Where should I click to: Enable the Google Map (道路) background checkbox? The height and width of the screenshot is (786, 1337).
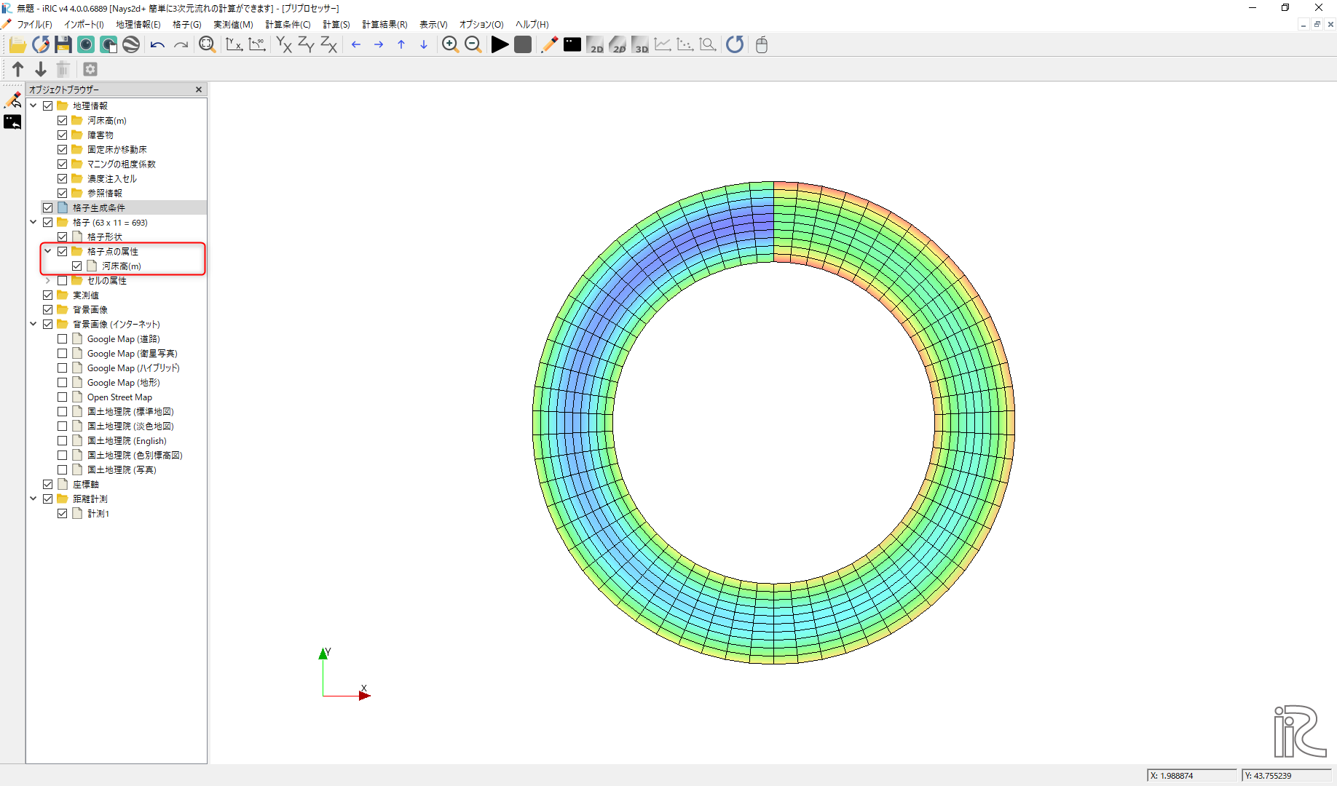click(x=62, y=339)
